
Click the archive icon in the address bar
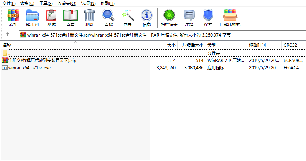23,35
